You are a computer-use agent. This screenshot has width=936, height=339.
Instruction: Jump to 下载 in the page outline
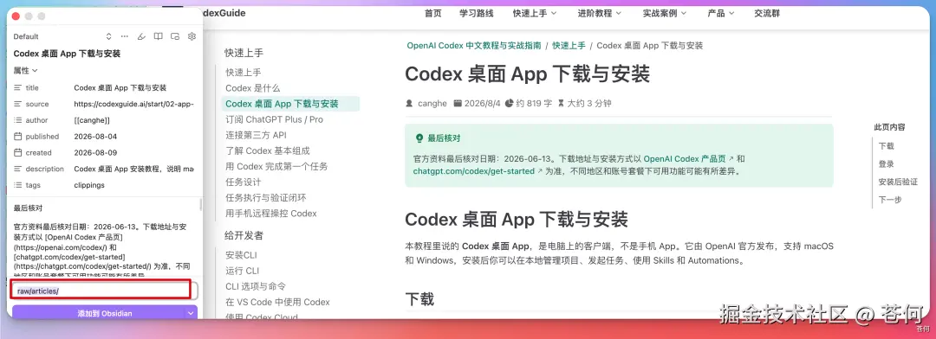887,146
